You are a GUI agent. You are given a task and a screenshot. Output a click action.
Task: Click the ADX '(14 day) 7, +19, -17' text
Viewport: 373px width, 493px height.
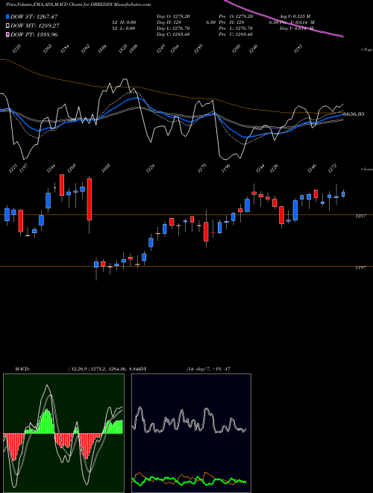coord(208,369)
